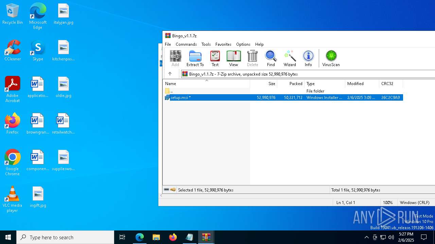The image size is (435, 244).
Task: Select the retailwatch Word document on the desktop
Action: 64,124
